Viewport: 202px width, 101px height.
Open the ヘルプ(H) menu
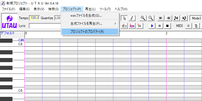[121, 9]
